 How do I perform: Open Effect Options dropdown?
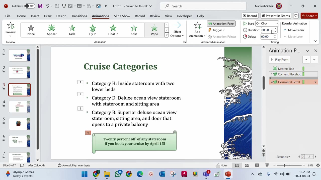[177, 30]
